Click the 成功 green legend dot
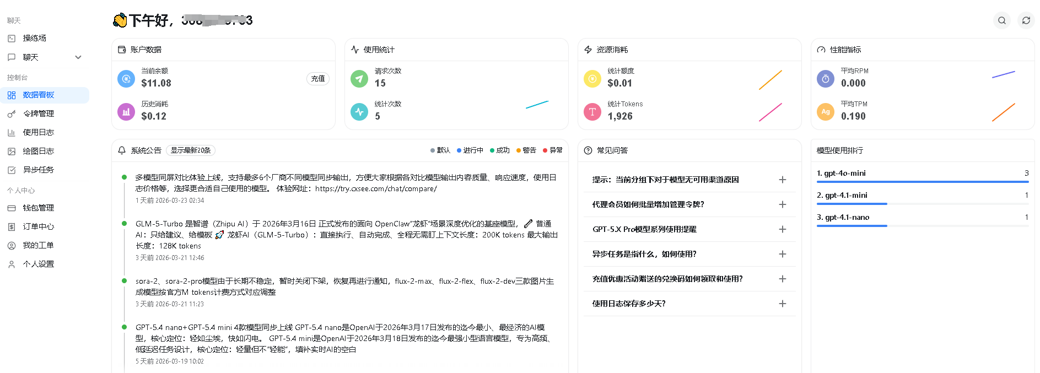 [492, 150]
